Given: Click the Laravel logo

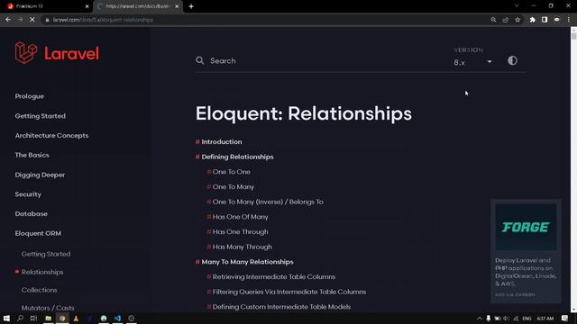Looking at the screenshot, I should [x=57, y=53].
